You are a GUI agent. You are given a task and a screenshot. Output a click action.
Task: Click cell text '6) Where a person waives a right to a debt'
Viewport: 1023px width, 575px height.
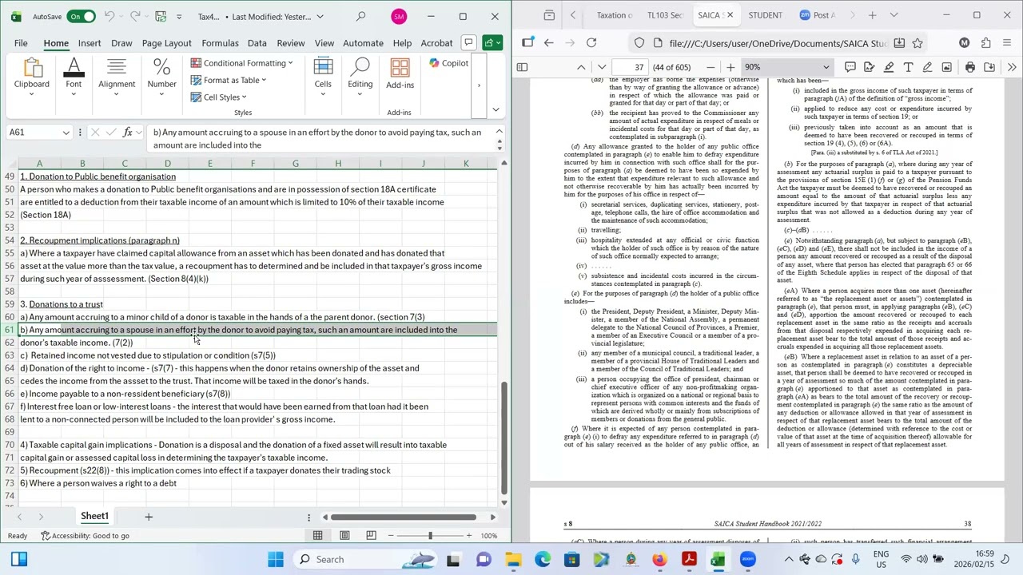[98, 483]
